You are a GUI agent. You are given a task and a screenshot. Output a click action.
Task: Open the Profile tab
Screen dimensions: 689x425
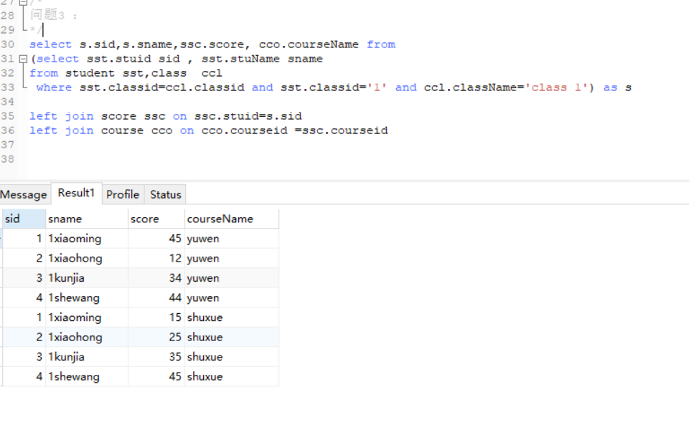[123, 195]
